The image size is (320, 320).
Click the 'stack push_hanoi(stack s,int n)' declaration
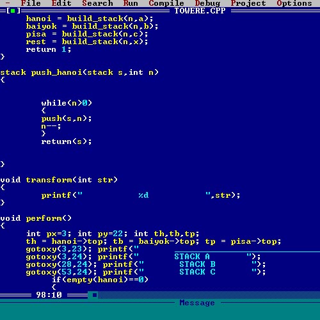(79, 72)
